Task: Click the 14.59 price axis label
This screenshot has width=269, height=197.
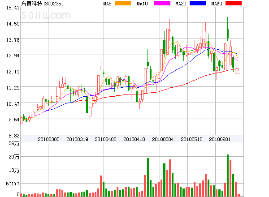Action: coord(13,24)
